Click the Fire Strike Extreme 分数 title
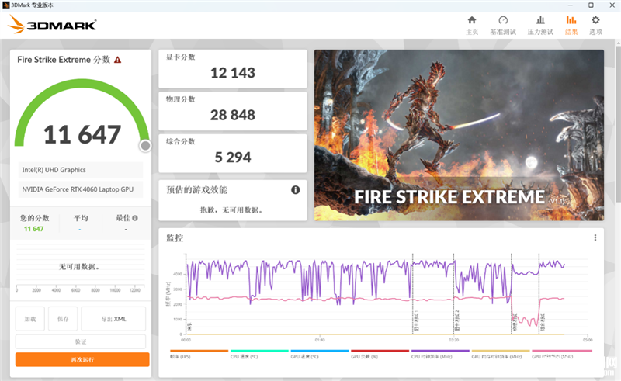Screen dimensions: 621x381 pos(64,60)
